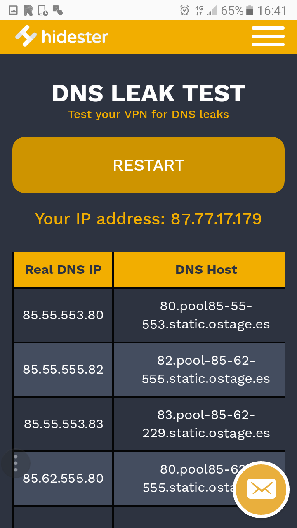
Task: Select the Real DNS IP column header
Action: coord(63,270)
